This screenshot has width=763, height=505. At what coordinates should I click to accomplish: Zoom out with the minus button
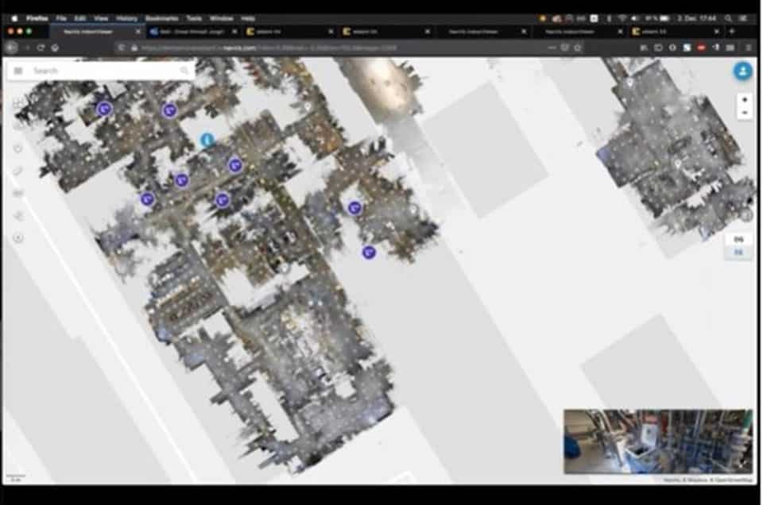click(x=745, y=114)
